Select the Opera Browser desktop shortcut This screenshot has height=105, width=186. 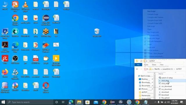click(46, 87)
